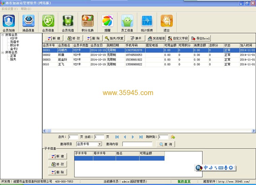Image resolution: width=256 pixels, height=185 pixels.
Task: Open the 查询项目 dropdown
Action: tap(100, 144)
